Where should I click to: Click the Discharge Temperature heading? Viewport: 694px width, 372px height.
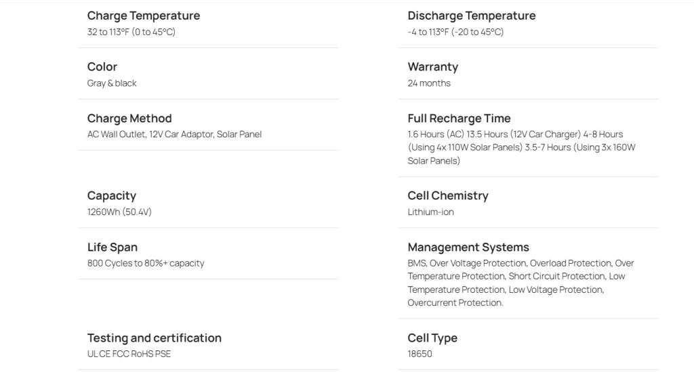coord(471,16)
